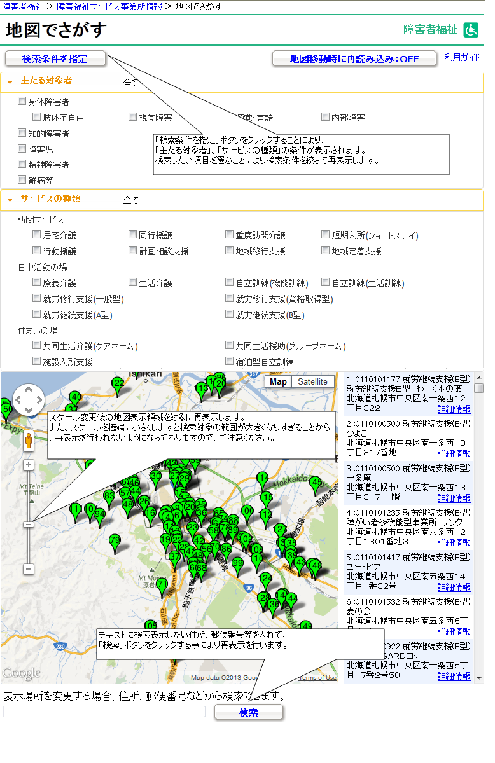Click the 麦の会 result entry

(x=408, y=616)
